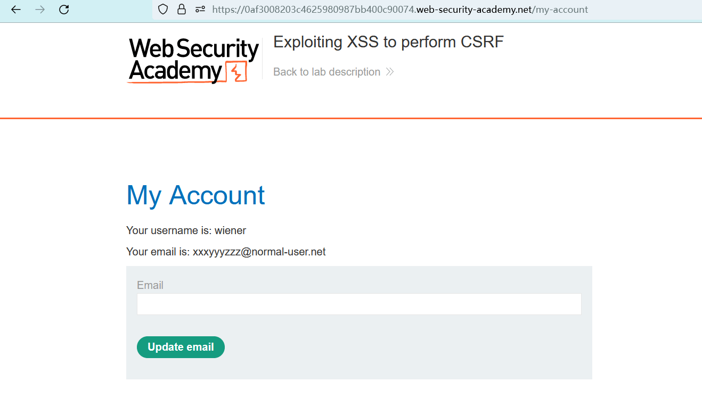Click the web-security-academy.net domain in the URL
The width and height of the screenshot is (702, 398).
pos(474,10)
